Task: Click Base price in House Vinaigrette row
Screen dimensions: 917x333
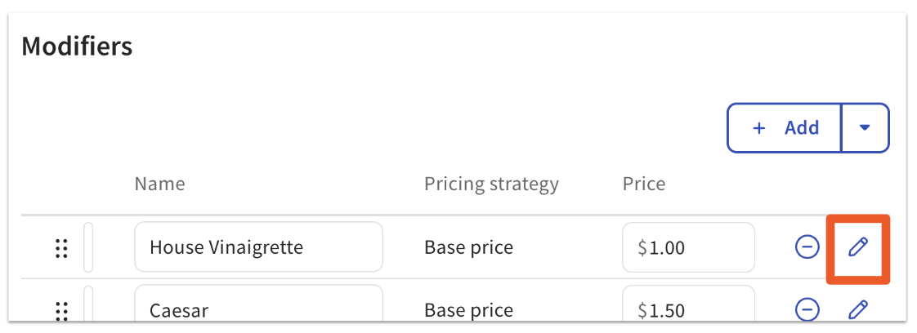Action: tap(468, 247)
